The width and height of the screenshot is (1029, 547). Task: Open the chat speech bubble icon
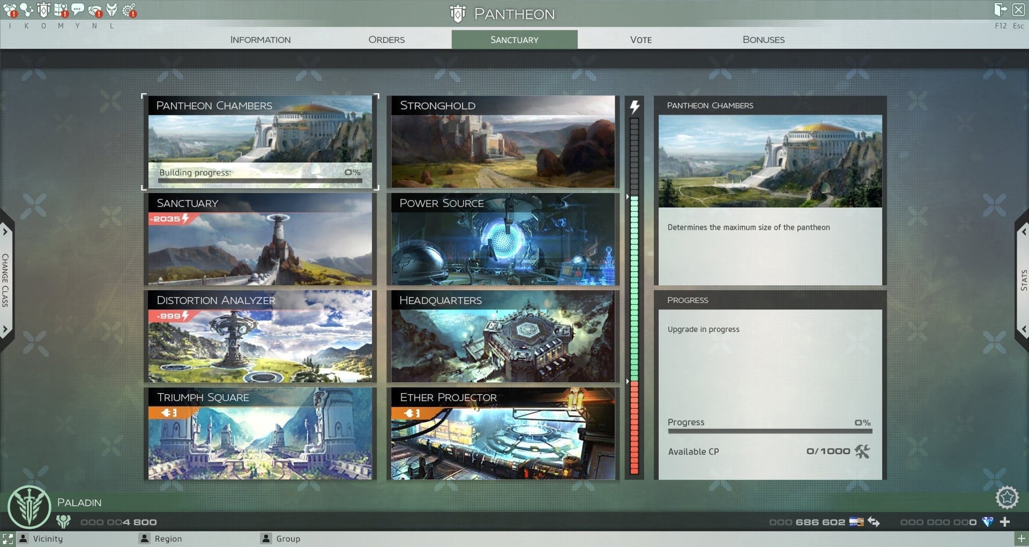point(78,10)
